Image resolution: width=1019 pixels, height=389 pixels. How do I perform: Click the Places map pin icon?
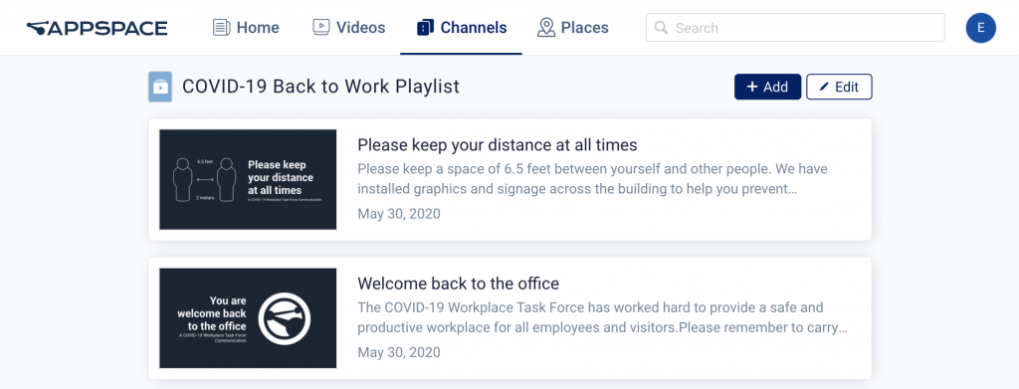click(546, 27)
